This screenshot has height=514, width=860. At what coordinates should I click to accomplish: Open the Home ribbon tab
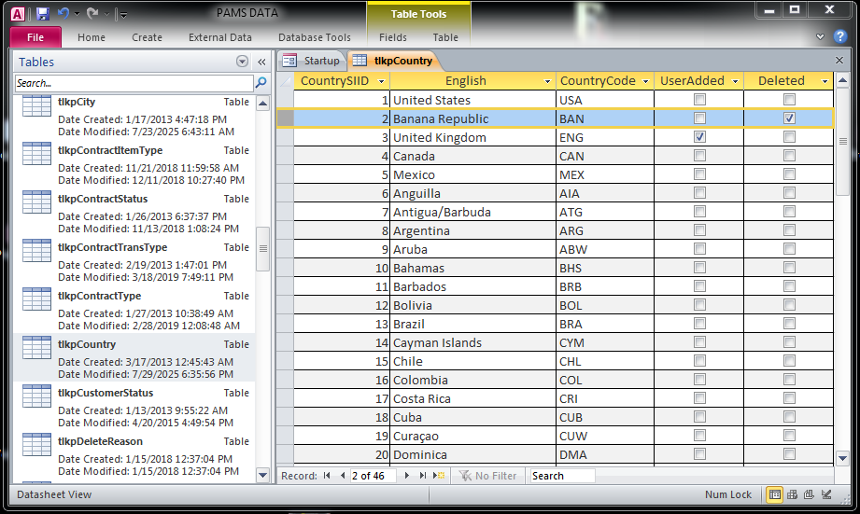click(x=92, y=37)
